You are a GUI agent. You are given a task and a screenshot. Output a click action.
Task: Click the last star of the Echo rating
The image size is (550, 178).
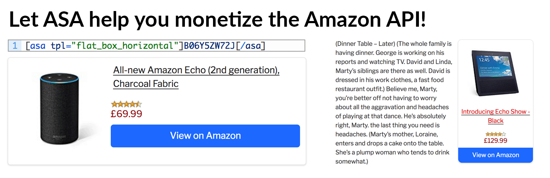click(x=139, y=104)
